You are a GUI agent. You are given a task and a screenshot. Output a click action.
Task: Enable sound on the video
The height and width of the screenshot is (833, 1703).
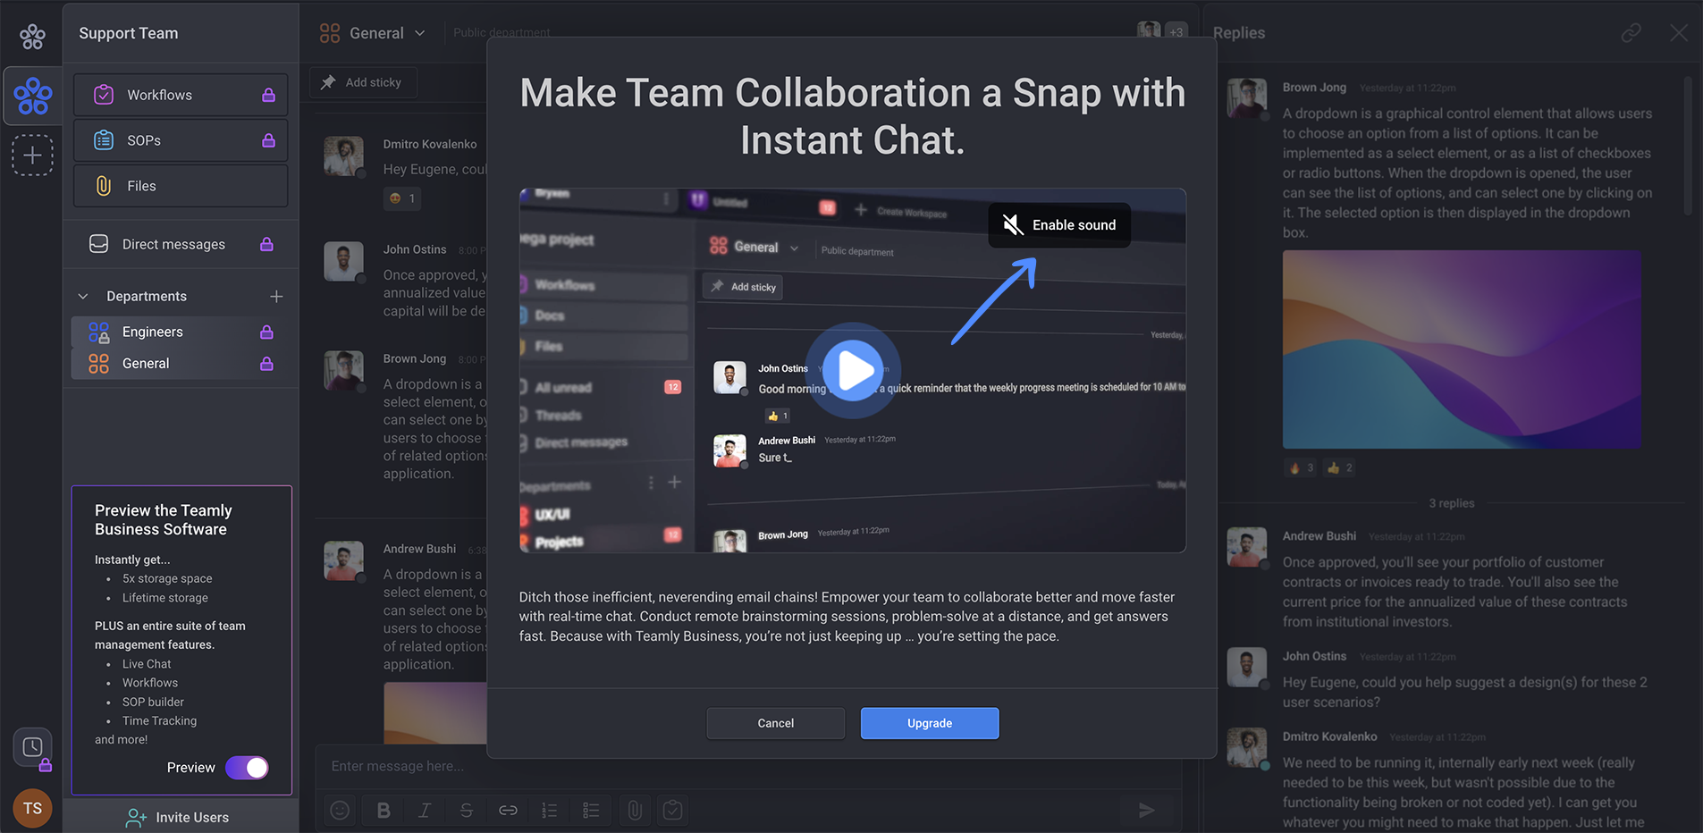coord(1059,225)
